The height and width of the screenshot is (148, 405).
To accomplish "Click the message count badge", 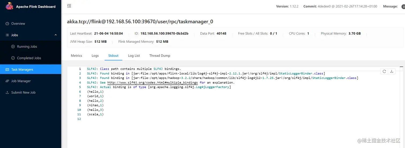I will pos(403,6).
